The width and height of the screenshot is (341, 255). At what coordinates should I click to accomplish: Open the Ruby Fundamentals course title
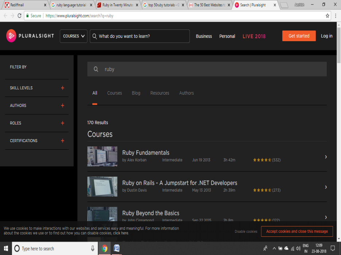coord(146,153)
